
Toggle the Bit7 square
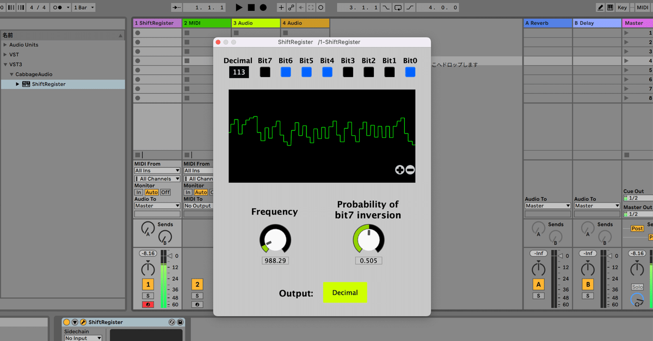coord(265,72)
